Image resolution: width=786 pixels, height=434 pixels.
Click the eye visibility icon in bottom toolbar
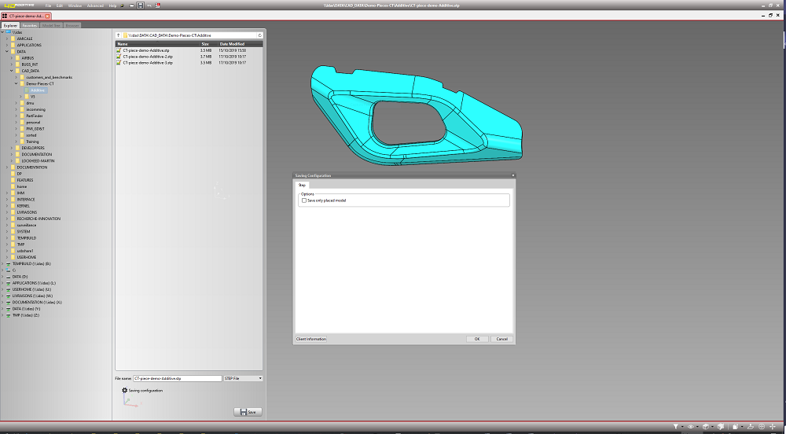(690, 426)
